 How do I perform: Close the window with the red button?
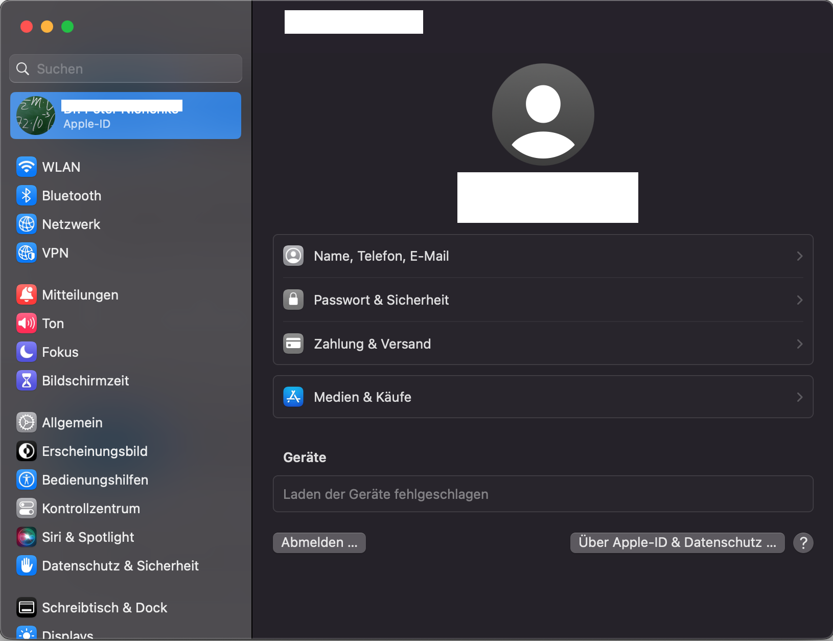27,27
